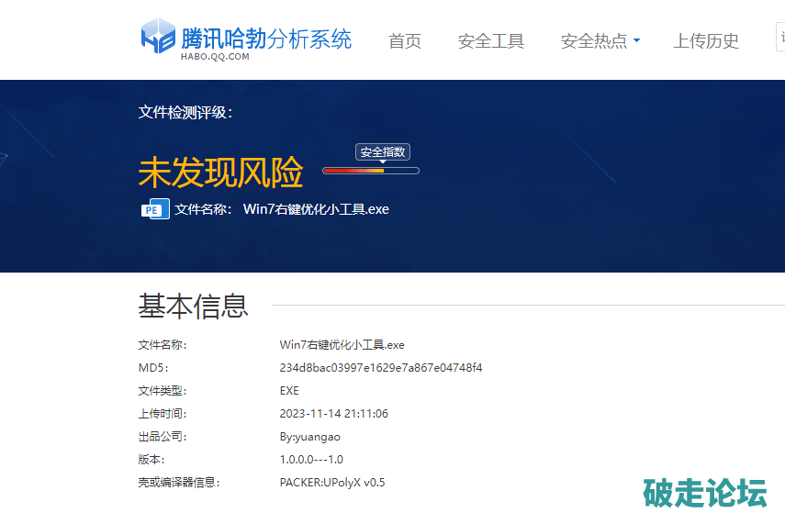Screen dimensions: 785x513
Task: Click the 基本信息 section heading
Action: pos(193,306)
